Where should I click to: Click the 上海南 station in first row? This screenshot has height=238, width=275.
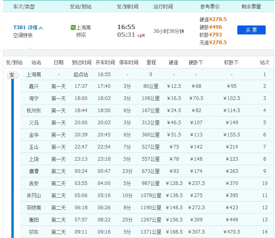pyautogui.click(x=34, y=74)
